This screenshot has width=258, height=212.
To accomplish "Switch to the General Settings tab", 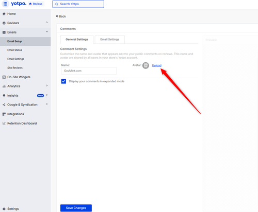I will click(77, 40).
